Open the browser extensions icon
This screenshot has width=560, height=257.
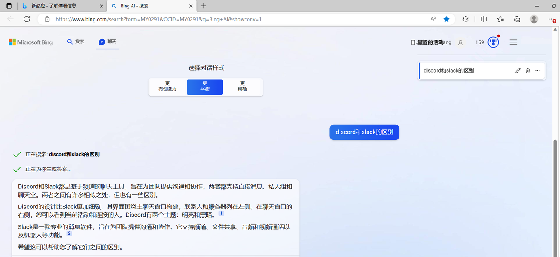pyautogui.click(x=465, y=19)
